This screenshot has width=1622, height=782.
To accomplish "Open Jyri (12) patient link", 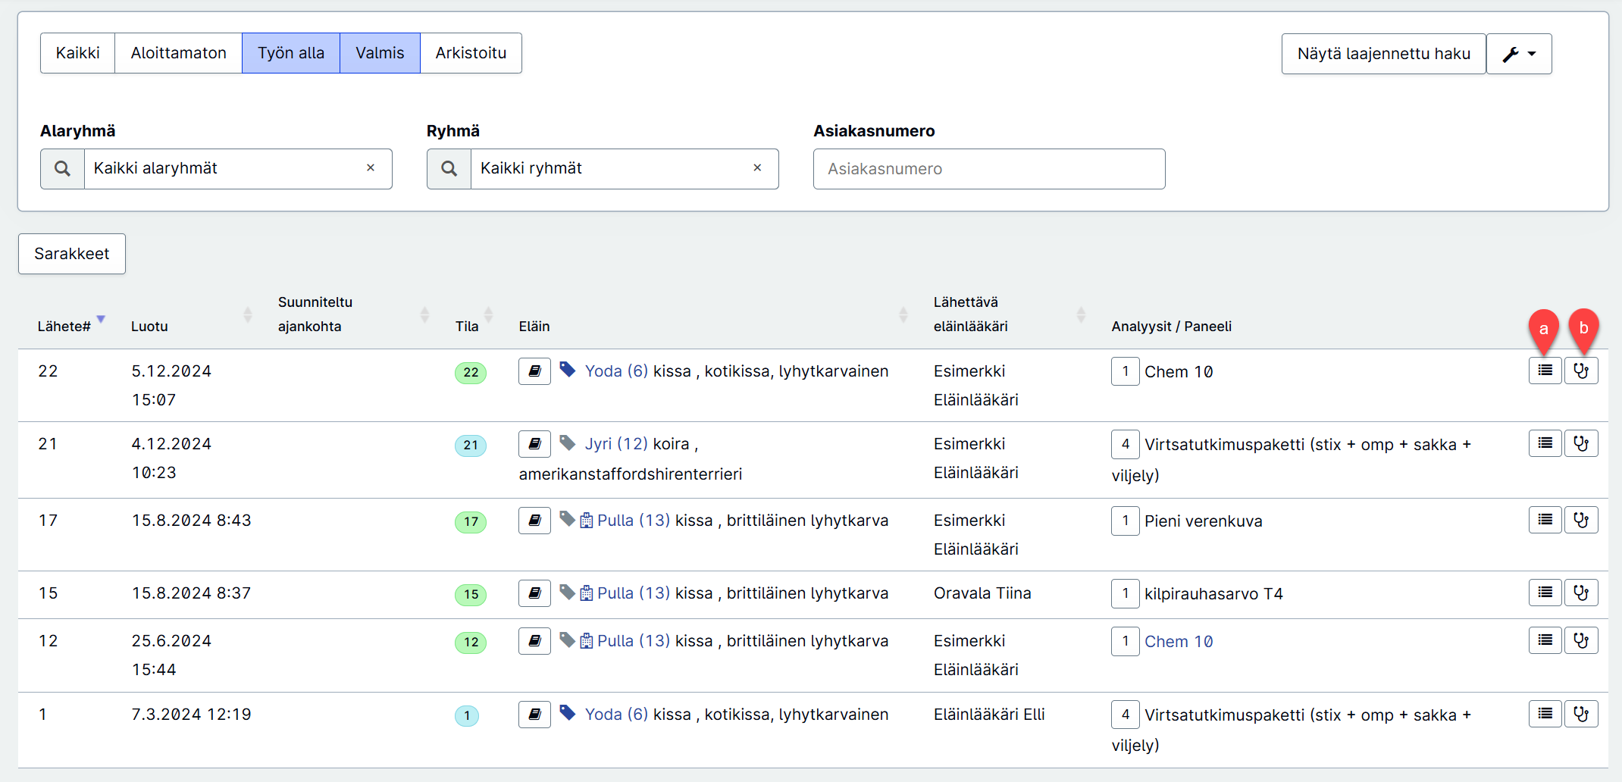I will pyautogui.click(x=616, y=444).
